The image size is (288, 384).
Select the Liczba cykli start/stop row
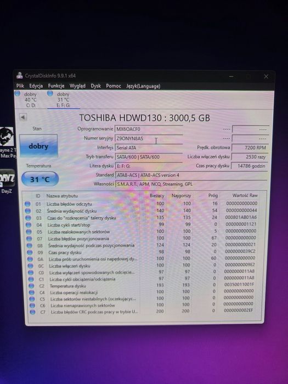click(x=141, y=224)
